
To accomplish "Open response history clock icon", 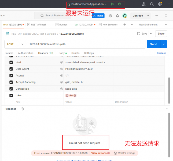I will click(22, 109).
